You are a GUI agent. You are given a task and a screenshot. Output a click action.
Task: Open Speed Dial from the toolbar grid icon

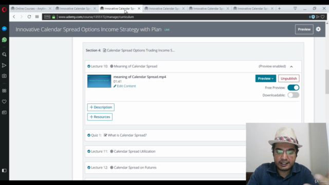tap(37, 17)
